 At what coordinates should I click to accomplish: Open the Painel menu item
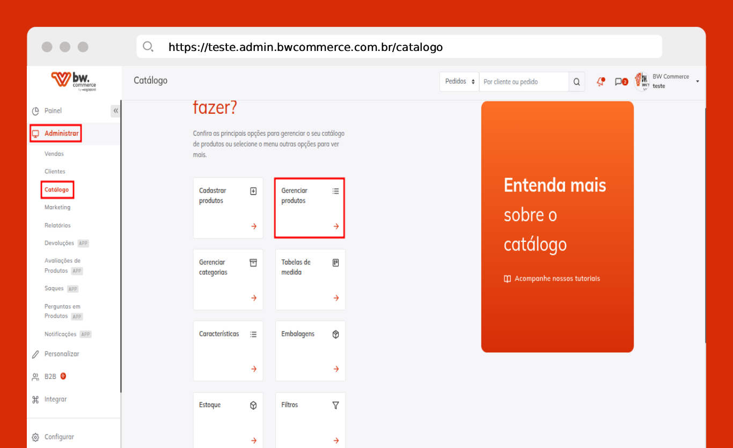(53, 111)
